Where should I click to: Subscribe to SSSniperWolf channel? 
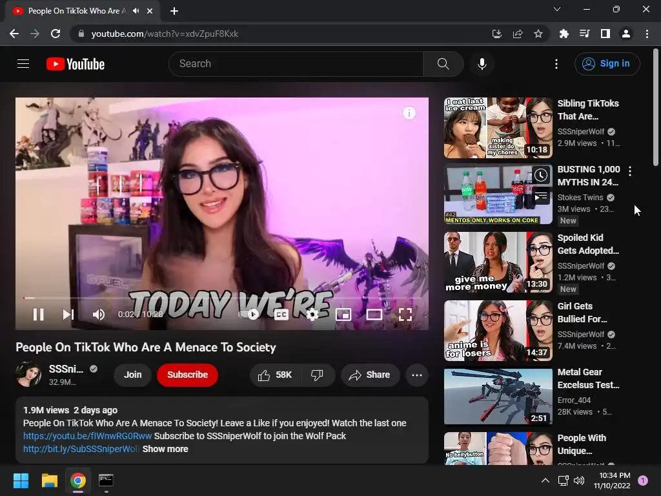pos(188,375)
